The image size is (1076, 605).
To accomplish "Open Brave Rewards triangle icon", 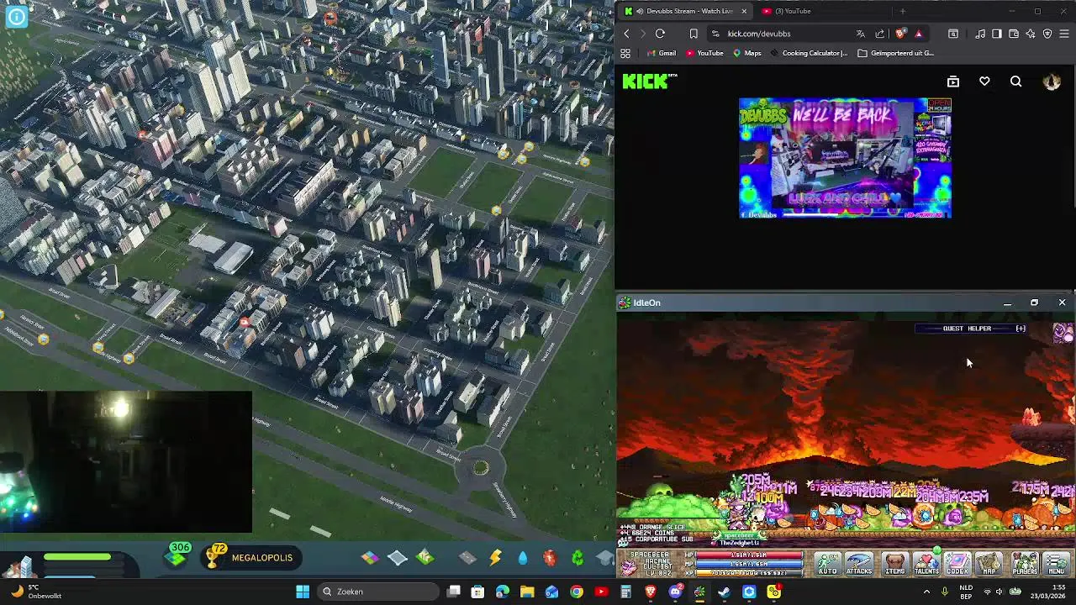I will click(x=918, y=34).
